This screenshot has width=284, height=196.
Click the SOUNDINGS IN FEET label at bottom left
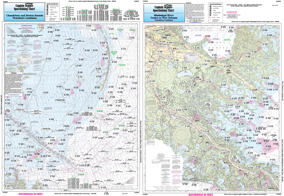[30, 194]
